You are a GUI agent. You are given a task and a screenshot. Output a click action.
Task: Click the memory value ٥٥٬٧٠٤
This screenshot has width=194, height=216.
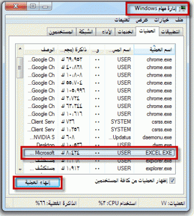72,83
